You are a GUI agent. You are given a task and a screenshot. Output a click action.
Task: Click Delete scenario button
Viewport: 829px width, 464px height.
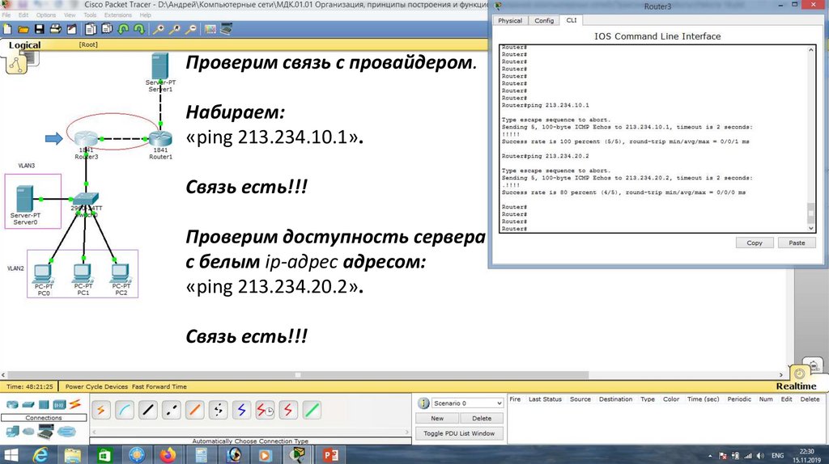tap(481, 418)
